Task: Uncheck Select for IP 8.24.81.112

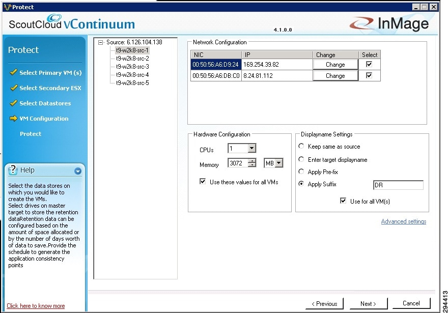Action: (369, 75)
